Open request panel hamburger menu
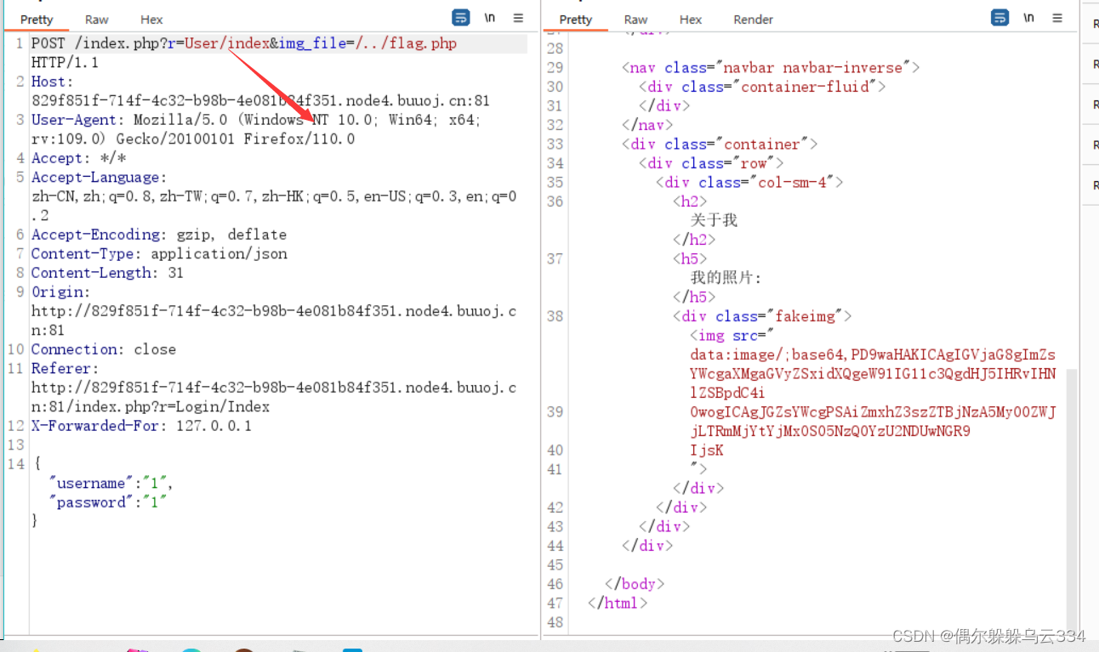 pos(518,18)
